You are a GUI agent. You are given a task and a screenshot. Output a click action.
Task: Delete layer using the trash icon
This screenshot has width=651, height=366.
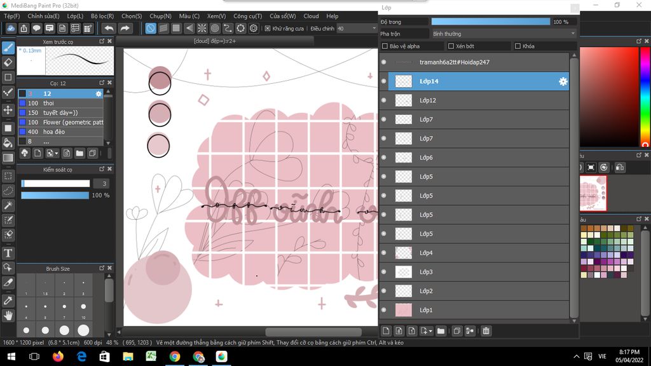coord(486,330)
